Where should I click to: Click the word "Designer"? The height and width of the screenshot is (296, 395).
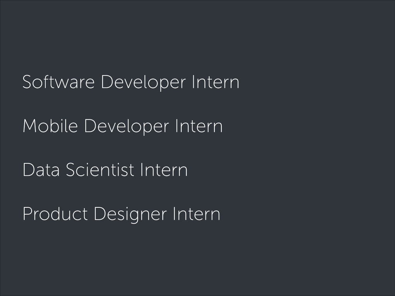click(x=130, y=214)
